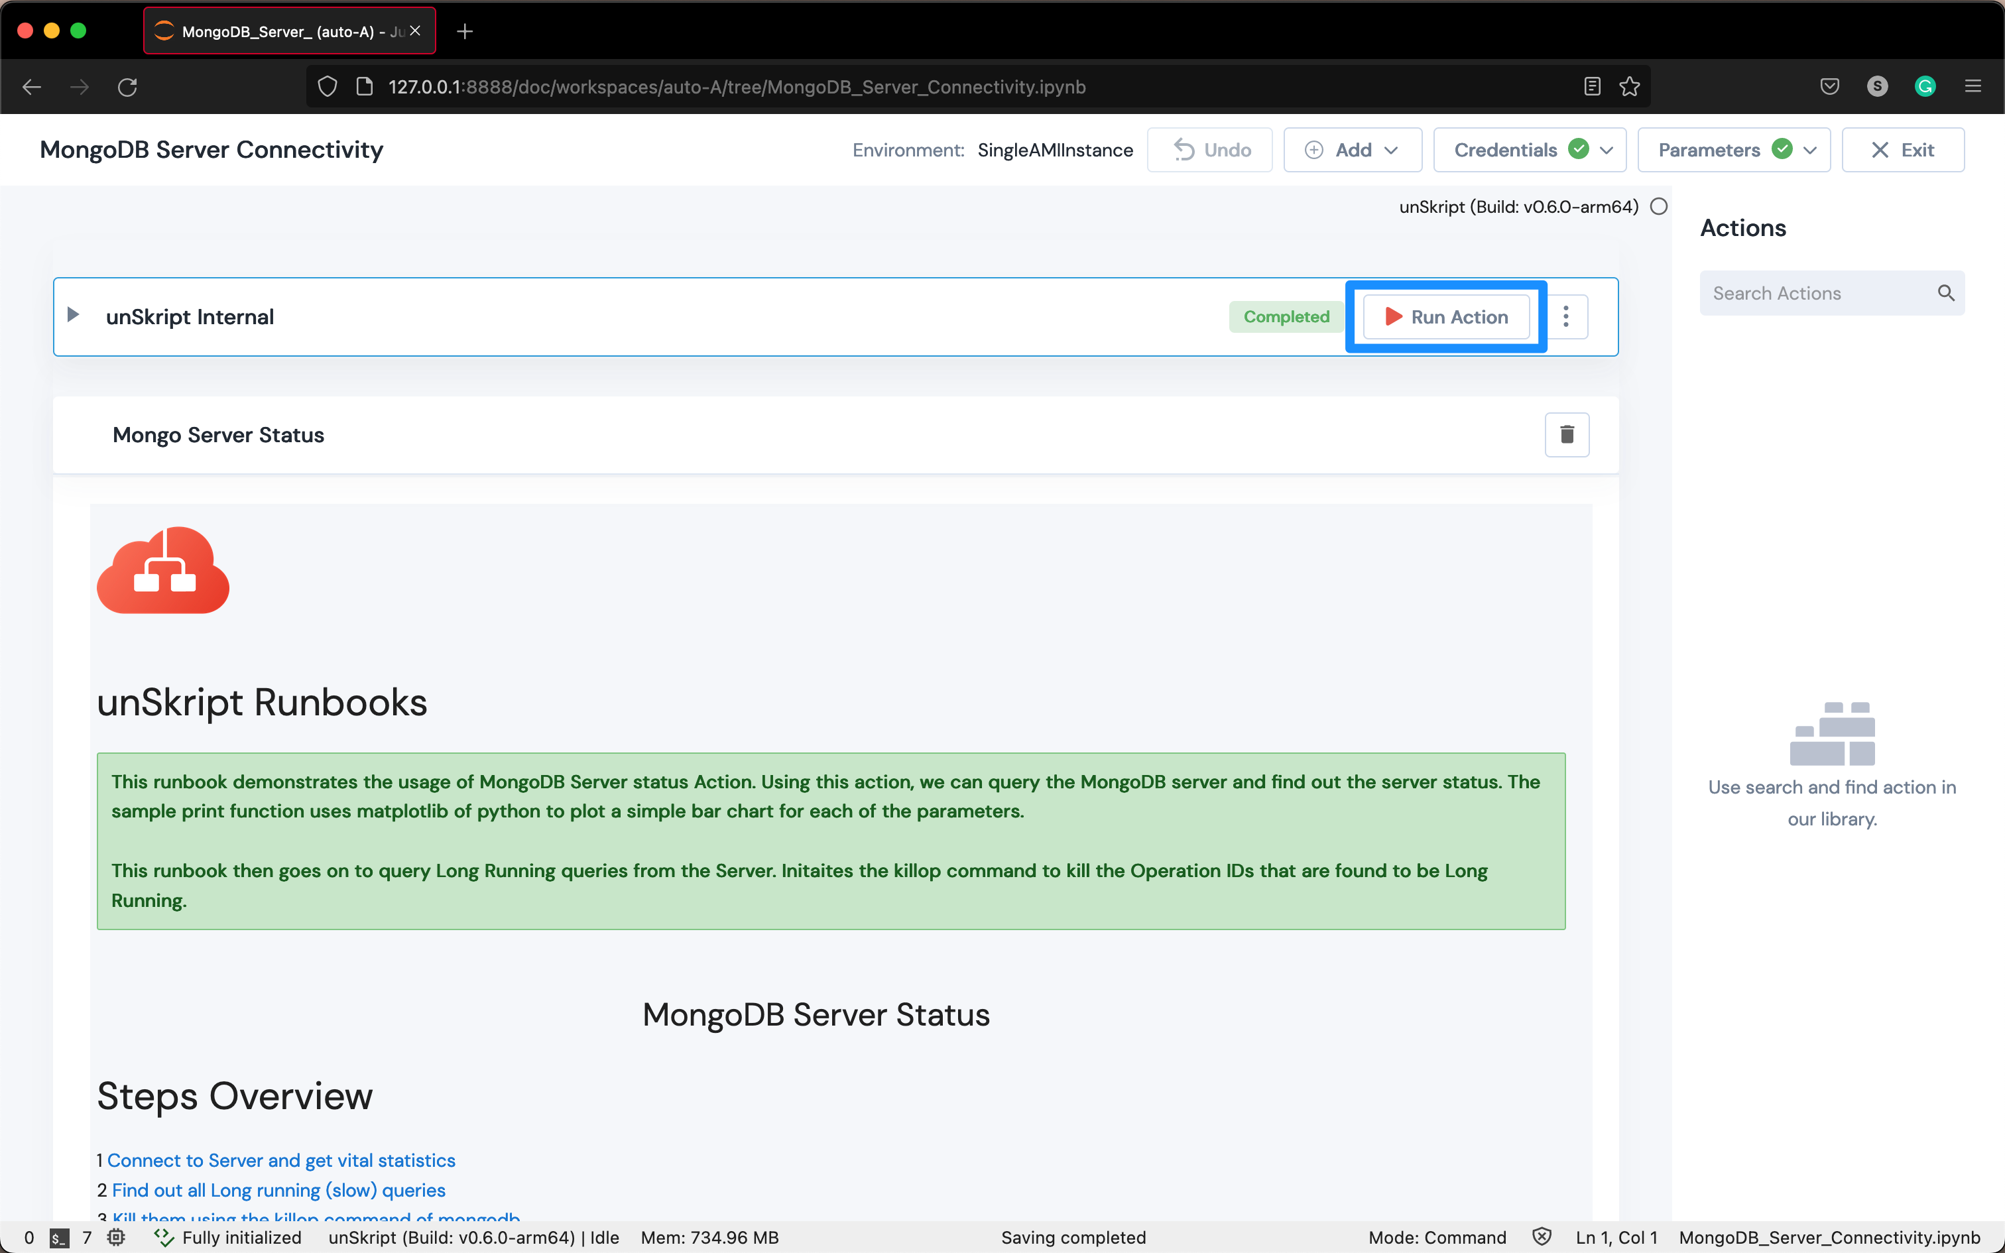Click the red cloud unSkript logo
The height and width of the screenshot is (1253, 2005).
(x=163, y=570)
